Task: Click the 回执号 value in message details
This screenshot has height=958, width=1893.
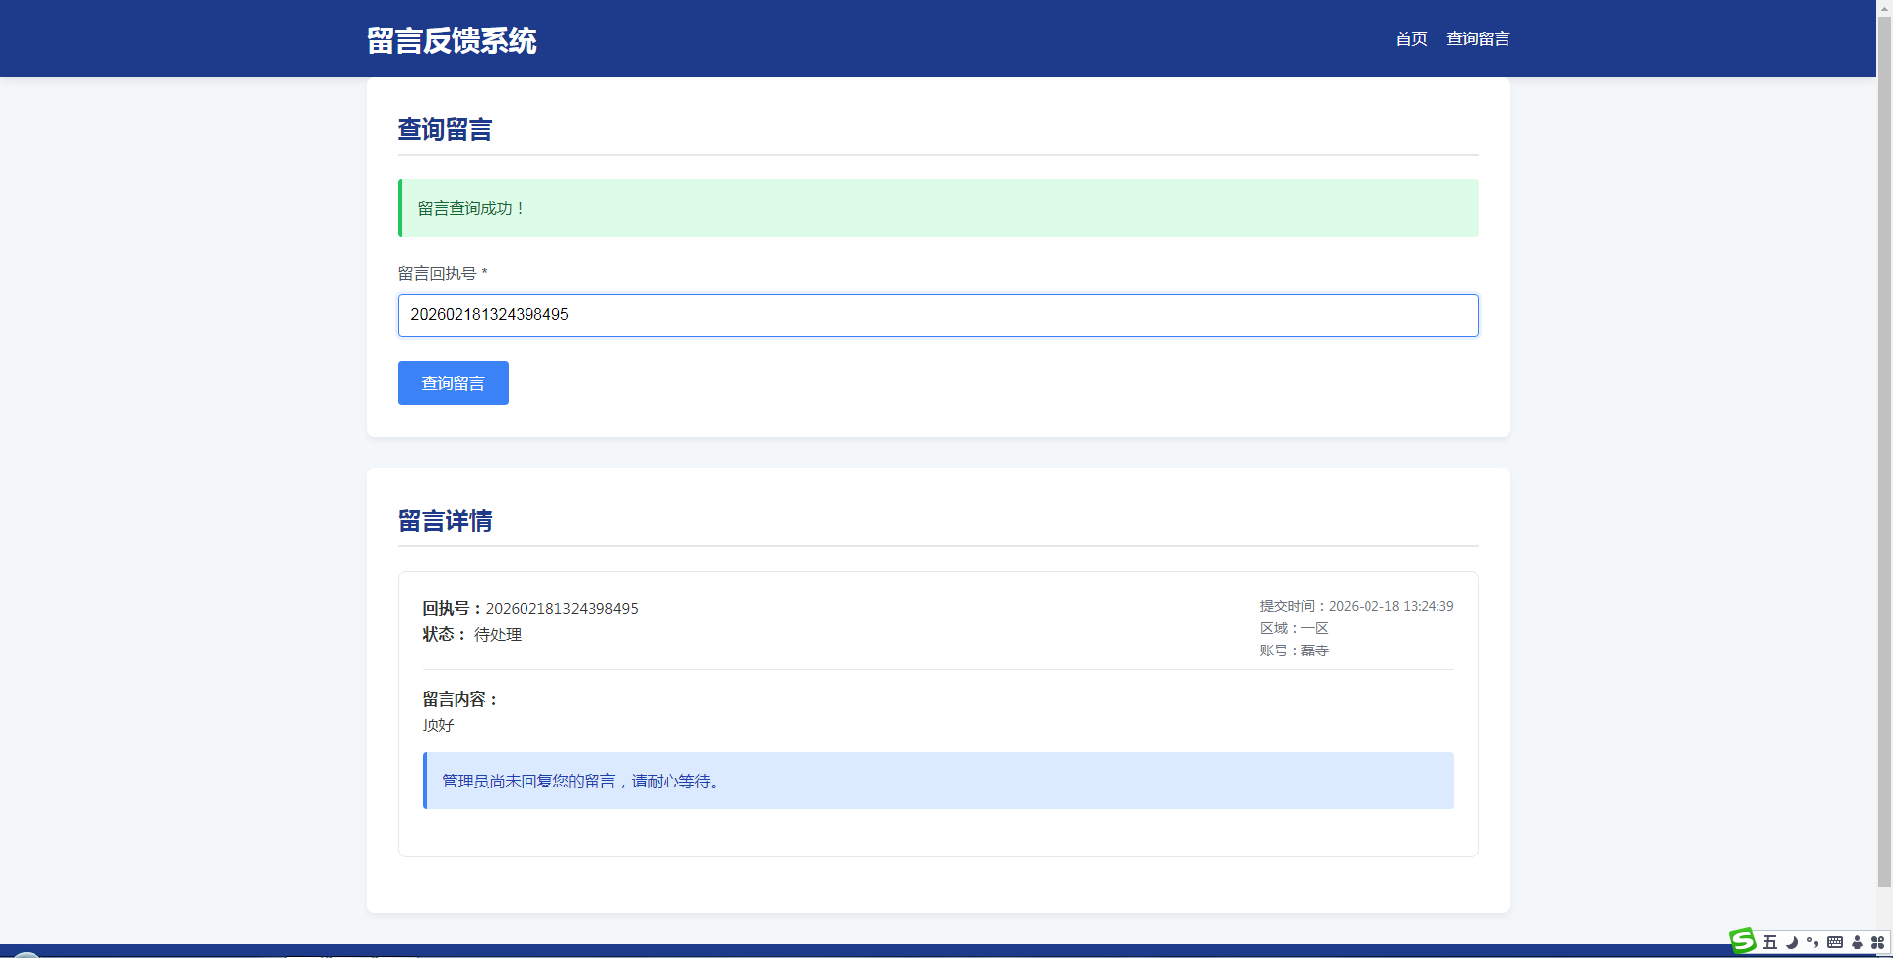Action: pyautogui.click(x=561, y=609)
